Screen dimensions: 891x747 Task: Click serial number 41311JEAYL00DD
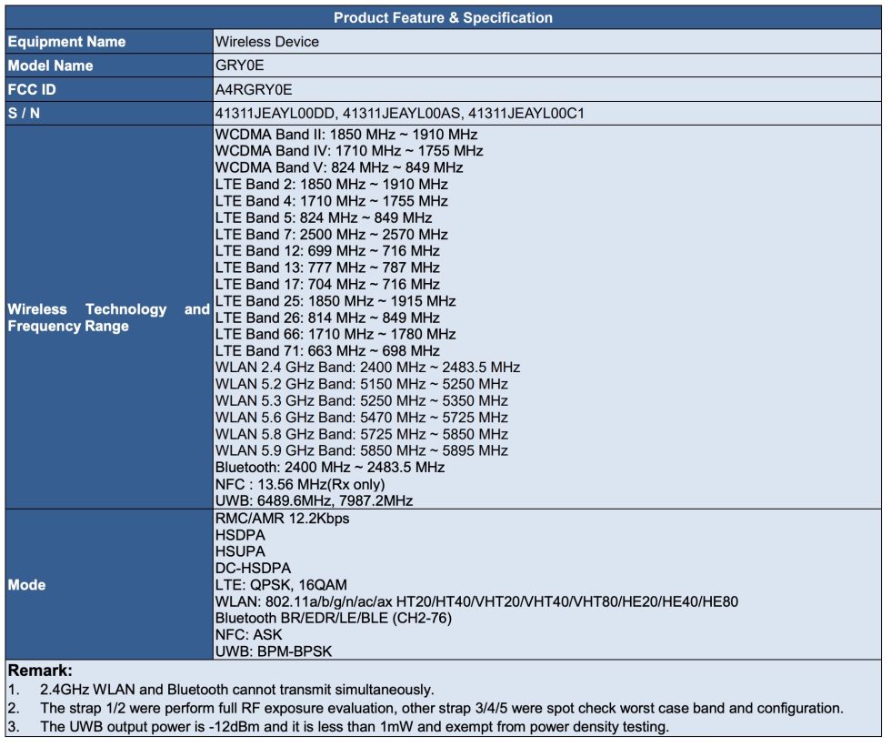point(275,113)
